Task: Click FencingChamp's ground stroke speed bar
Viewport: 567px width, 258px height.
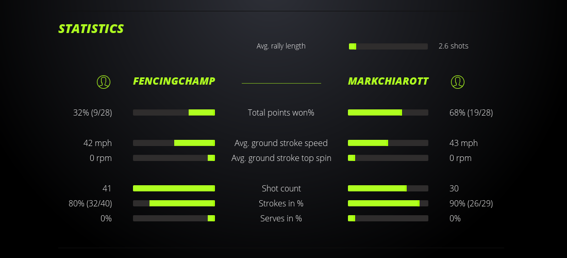Action: pos(174,143)
